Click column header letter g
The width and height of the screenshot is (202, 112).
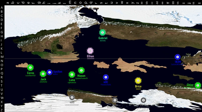[39, 3]
